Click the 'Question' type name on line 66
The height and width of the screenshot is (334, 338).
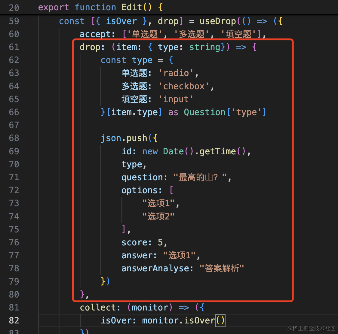click(x=204, y=112)
